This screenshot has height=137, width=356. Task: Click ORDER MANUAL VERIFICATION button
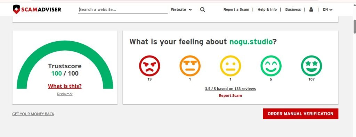300,114
